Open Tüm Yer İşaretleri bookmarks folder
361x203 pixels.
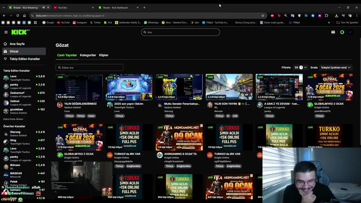click(347, 23)
